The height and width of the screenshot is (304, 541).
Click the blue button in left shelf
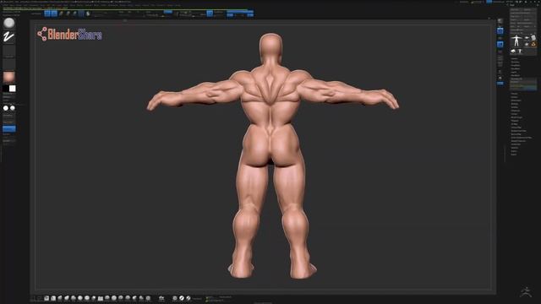point(9,128)
